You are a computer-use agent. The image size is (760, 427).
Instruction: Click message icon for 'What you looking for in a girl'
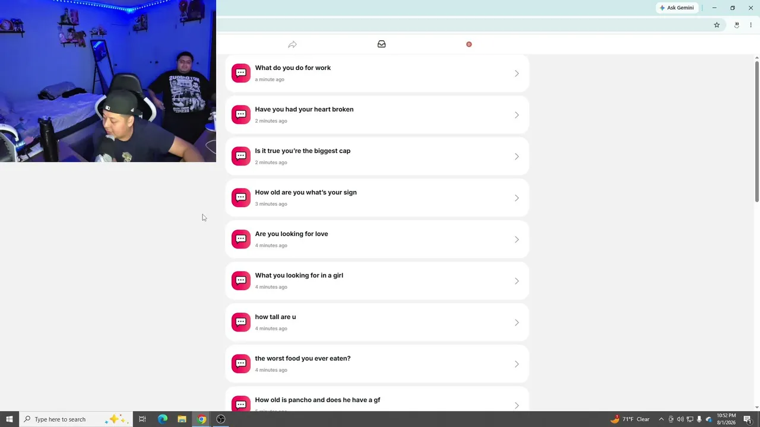[x=241, y=281]
